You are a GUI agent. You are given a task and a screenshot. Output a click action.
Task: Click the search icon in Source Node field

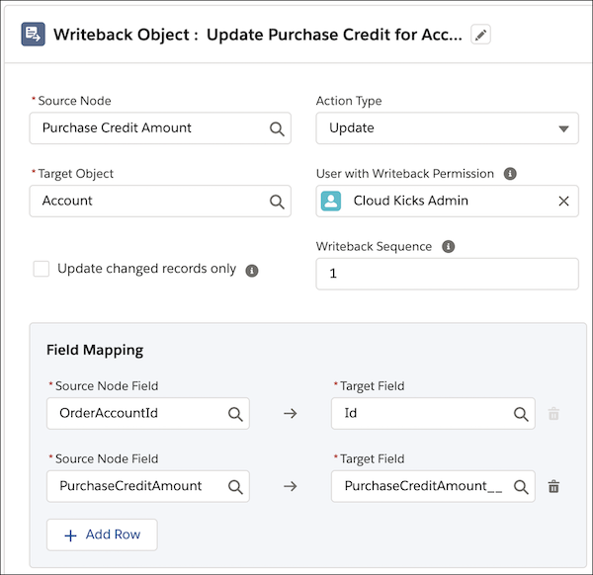click(277, 128)
